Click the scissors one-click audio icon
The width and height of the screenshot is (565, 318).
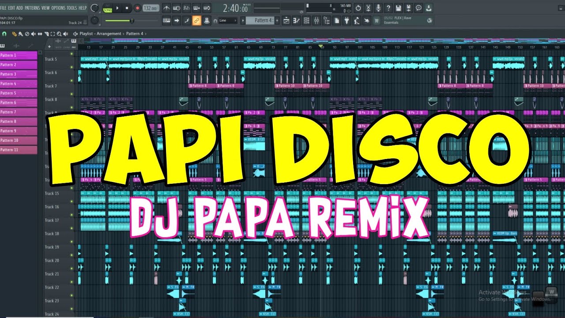(x=368, y=8)
